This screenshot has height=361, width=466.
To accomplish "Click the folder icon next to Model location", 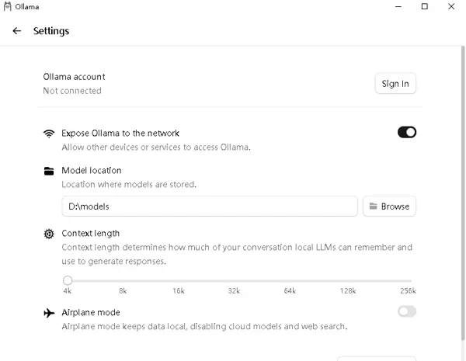I will coord(49,171).
